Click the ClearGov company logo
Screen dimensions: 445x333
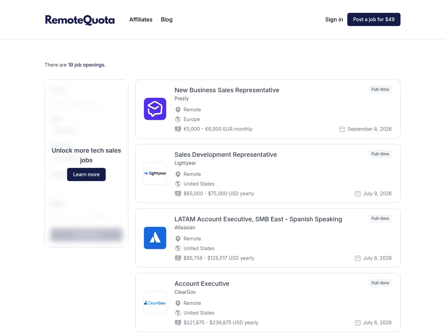pyautogui.click(x=155, y=302)
